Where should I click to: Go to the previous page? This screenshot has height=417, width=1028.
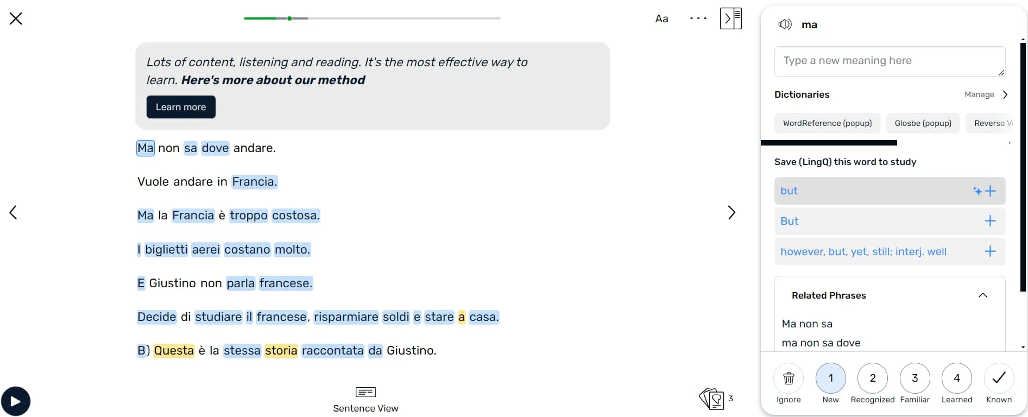pyautogui.click(x=14, y=212)
